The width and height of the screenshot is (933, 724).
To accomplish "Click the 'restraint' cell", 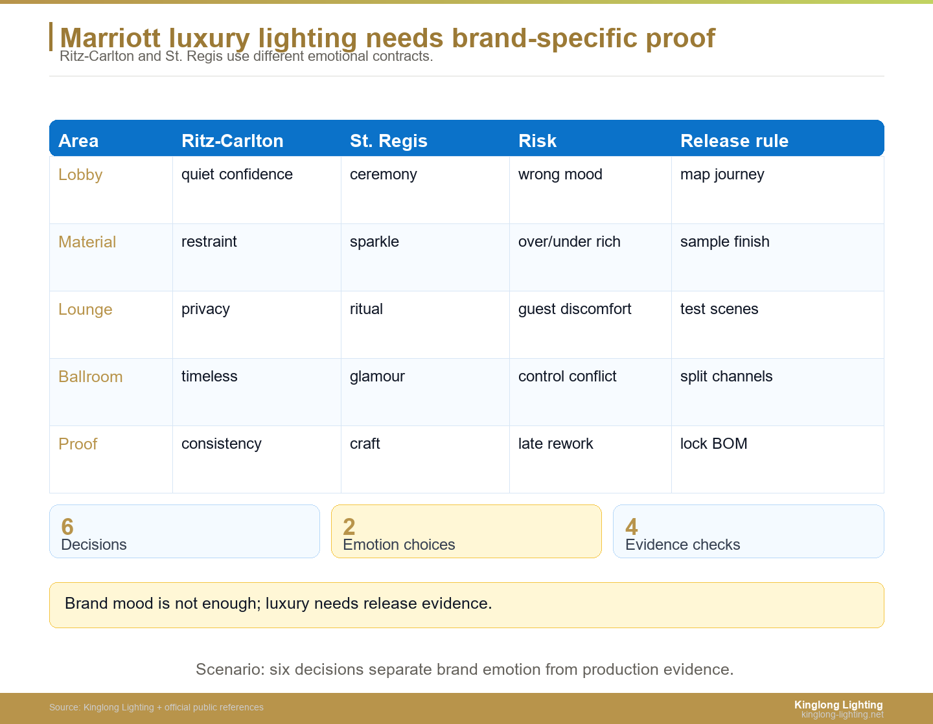I will coord(257,257).
